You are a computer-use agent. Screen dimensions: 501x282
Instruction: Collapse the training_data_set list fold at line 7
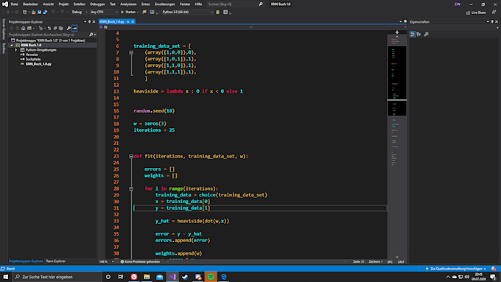tap(131, 53)
